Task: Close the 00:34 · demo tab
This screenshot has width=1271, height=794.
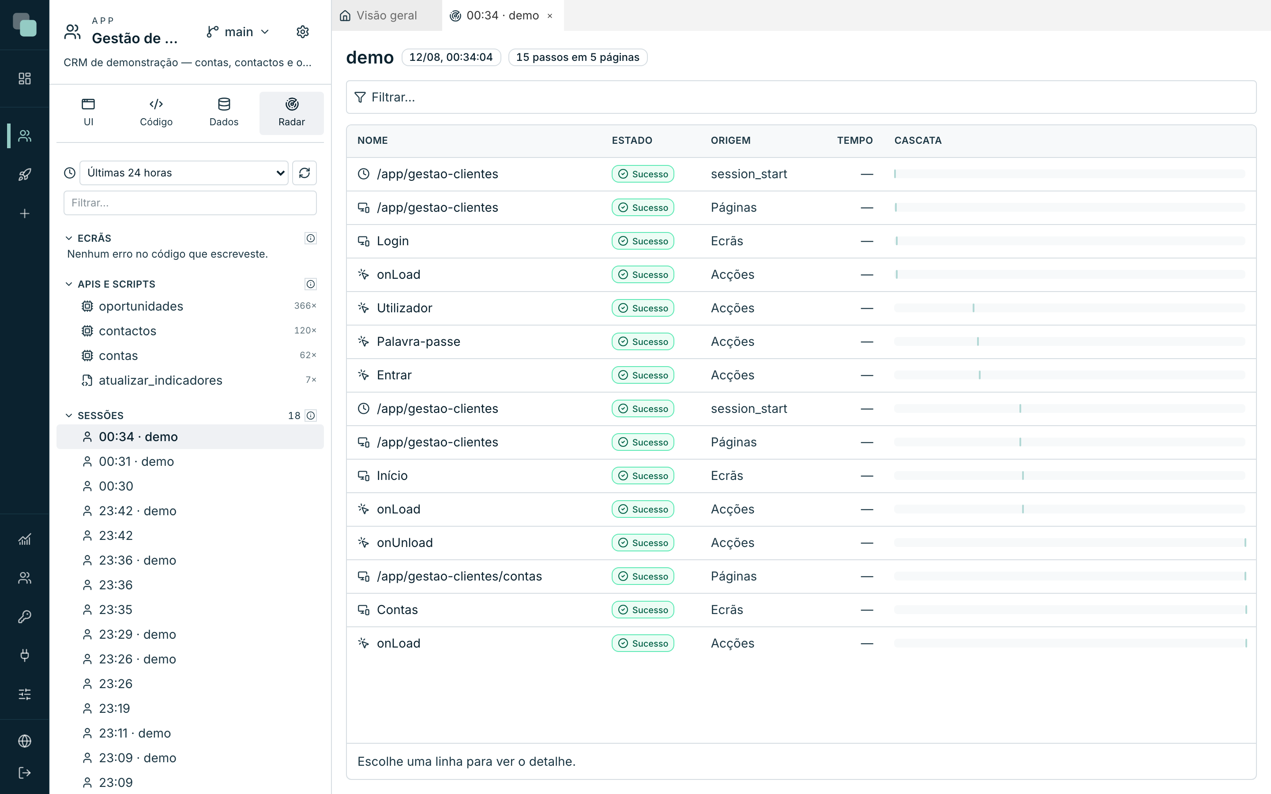Action: point(550,16)
